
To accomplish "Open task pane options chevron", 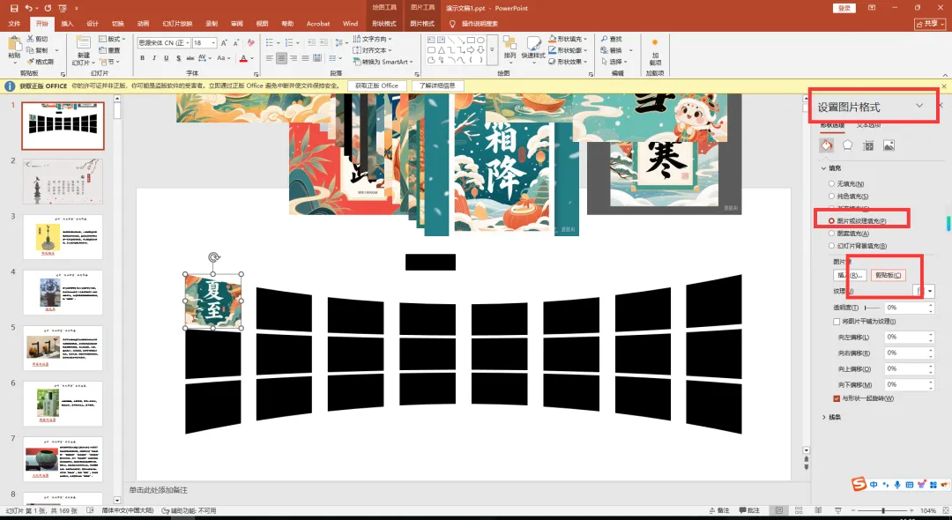I will (919, 106).
